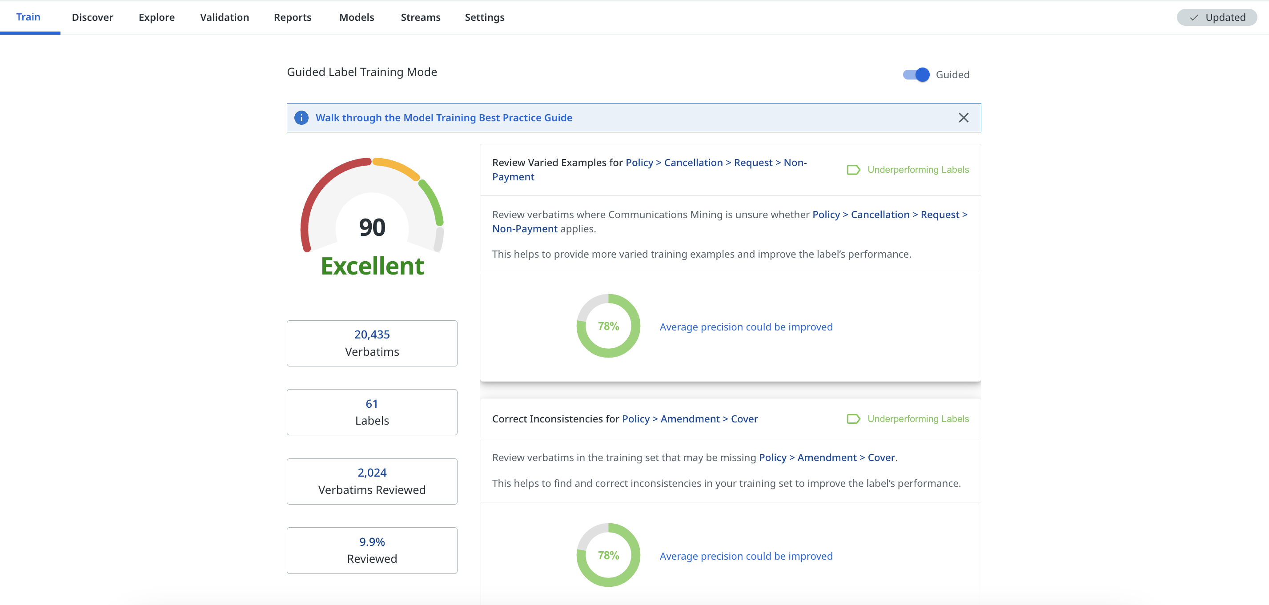Open the Settings tab
This screenshot has height=605, width=1269.
tap(485, 17)
